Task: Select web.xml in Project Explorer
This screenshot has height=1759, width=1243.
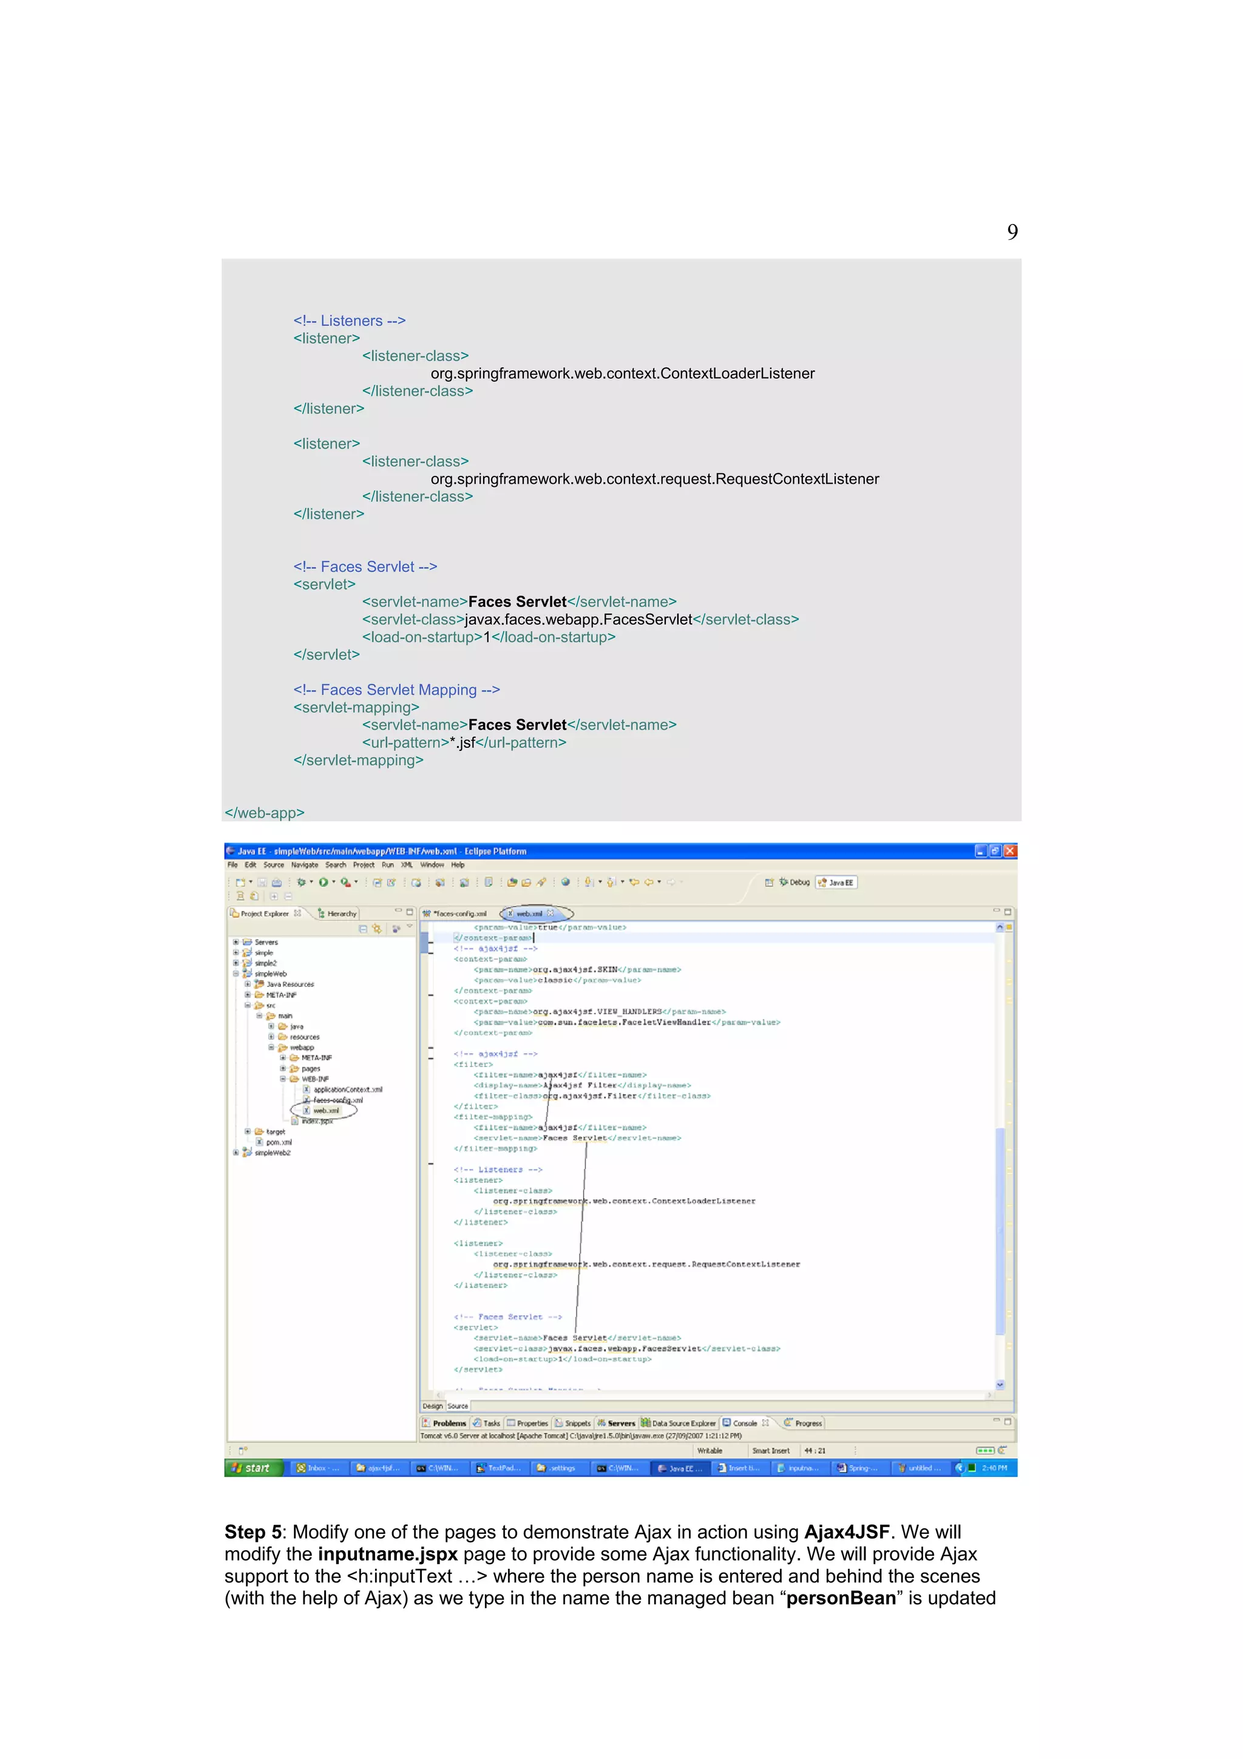Action: point(322,1110)
